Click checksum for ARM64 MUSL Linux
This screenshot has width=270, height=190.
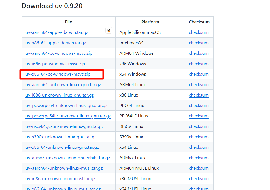click(x=198, y=168)
